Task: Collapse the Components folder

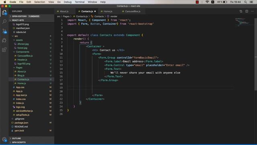Action: pyautogui.click(x=31, y=52)
